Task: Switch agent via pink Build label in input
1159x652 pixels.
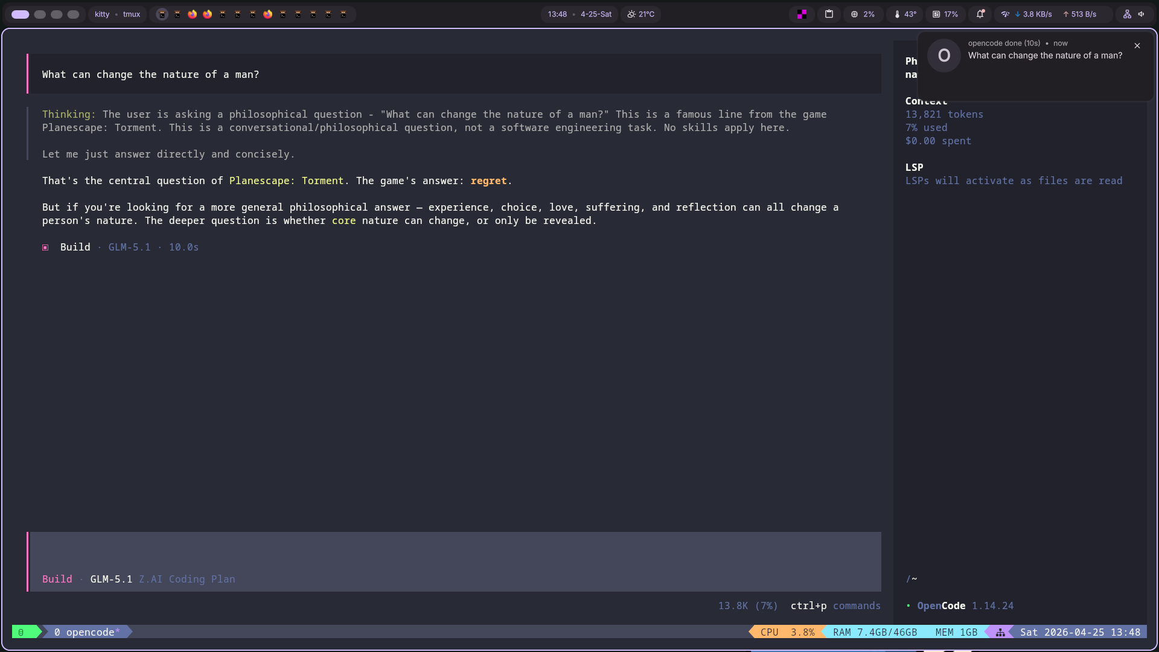Action: (57, 579)
